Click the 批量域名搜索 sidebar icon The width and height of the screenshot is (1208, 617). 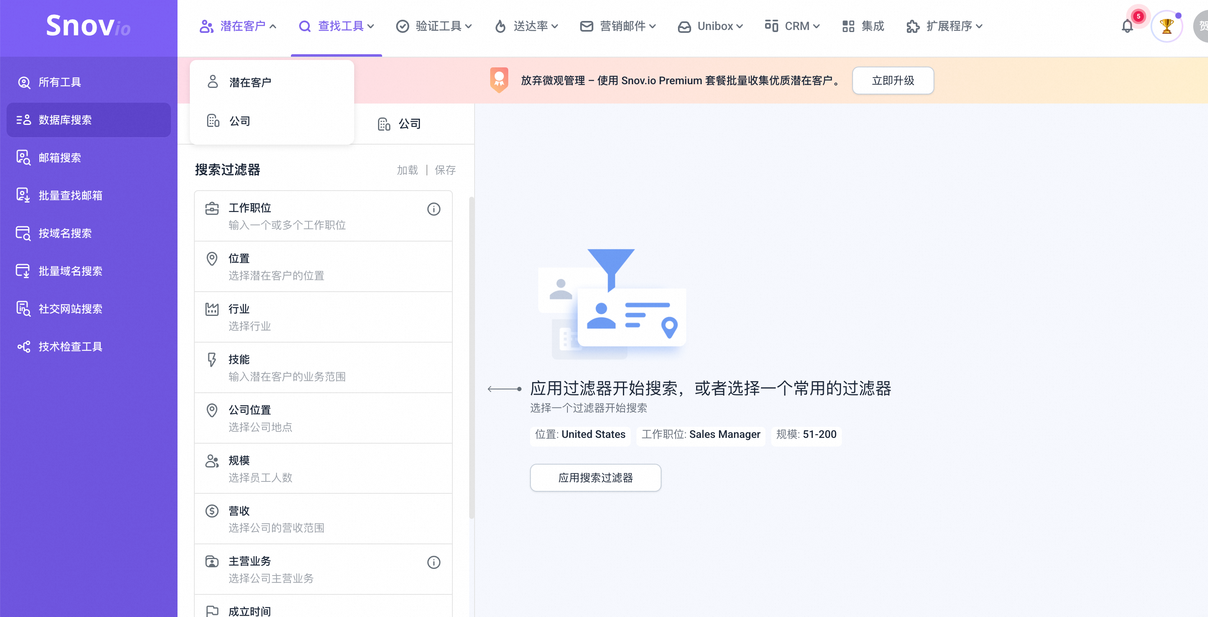point(23,271)
